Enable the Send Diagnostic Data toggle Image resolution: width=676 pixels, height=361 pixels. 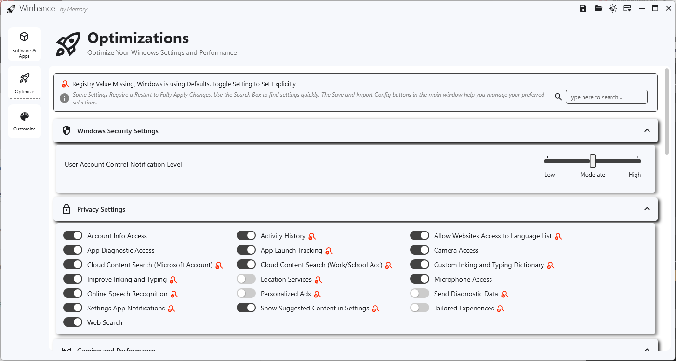coord(419,294)
